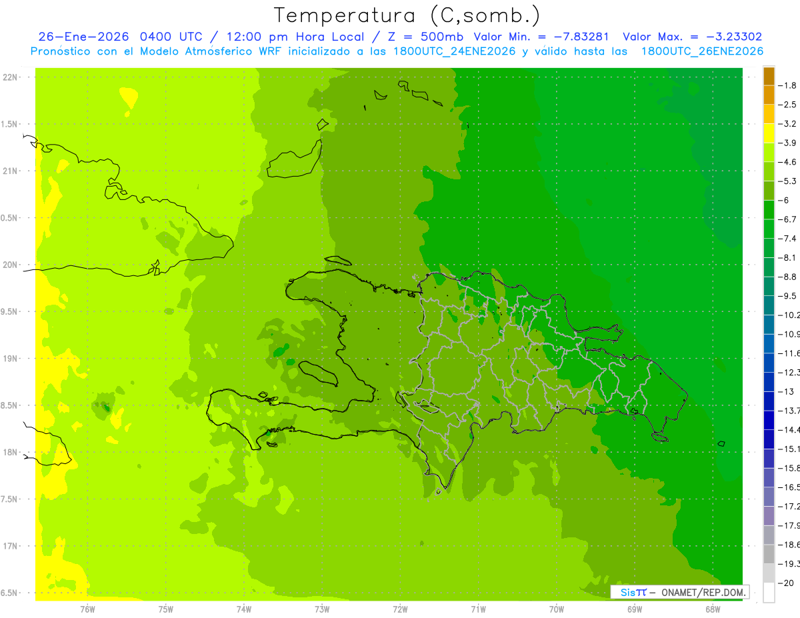Click the "-20" colorbar value
This screenshot has height=618, width=800.
point(786,583)
